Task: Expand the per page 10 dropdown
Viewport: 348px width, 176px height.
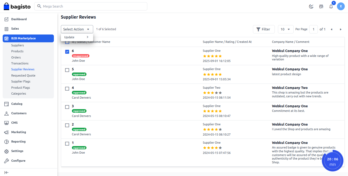Action: pos(286,29)
